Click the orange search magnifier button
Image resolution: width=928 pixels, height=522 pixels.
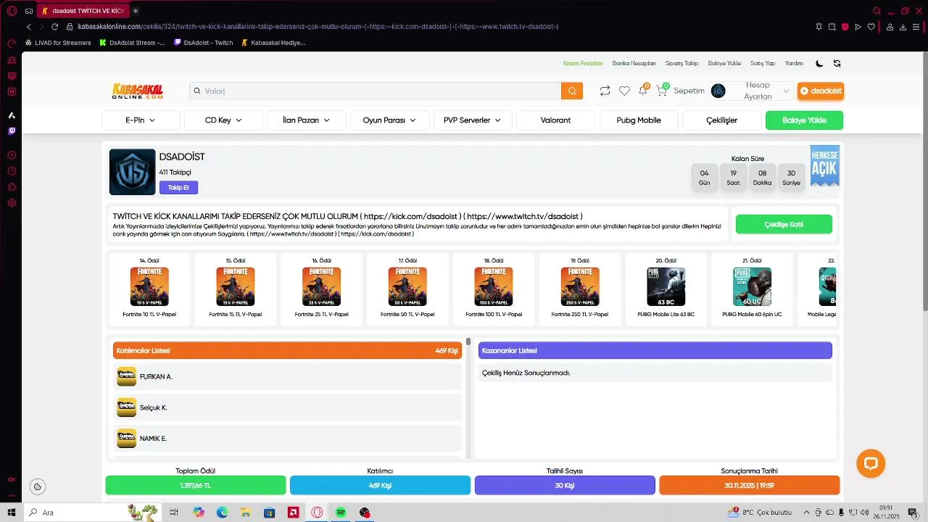[572, 91]
